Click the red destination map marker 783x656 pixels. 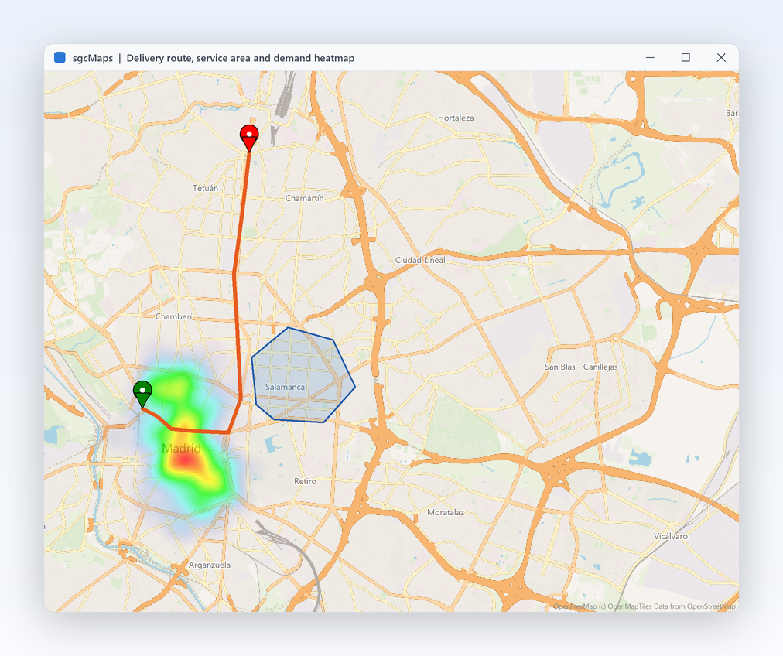249,137
